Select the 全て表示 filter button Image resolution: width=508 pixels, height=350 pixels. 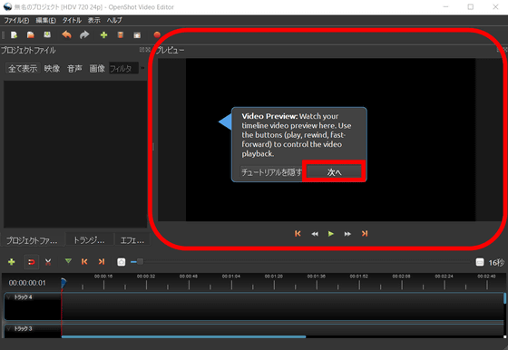(23, 68)
